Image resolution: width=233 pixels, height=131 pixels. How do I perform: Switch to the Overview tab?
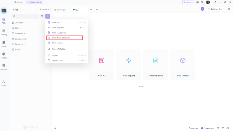tap(60, 10)
